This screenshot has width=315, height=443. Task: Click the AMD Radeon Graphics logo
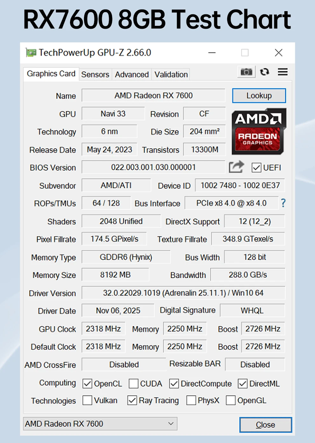point(259,131)
